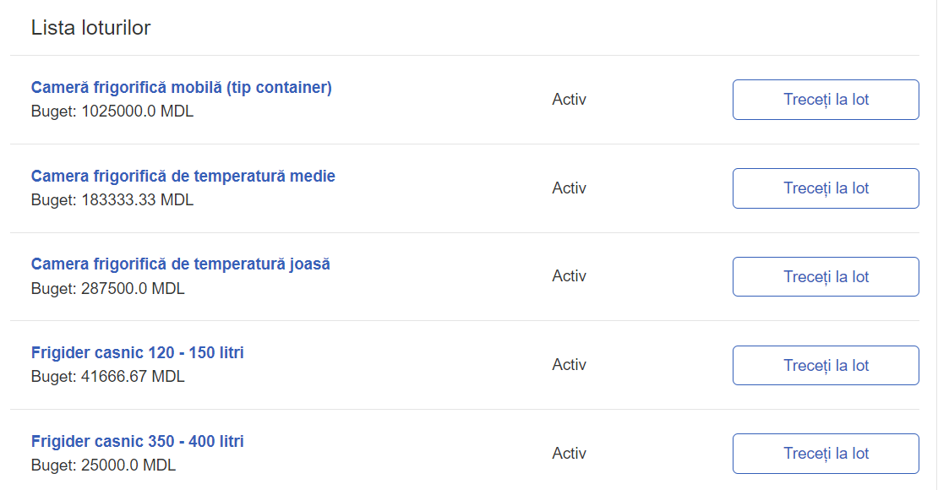Click Activ status of 120 - 150 litri lot

point(569,364)
